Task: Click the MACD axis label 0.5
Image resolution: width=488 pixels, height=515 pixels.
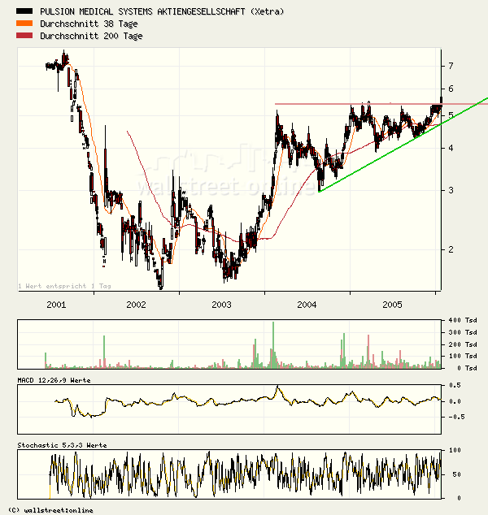Action: point(457,386)
